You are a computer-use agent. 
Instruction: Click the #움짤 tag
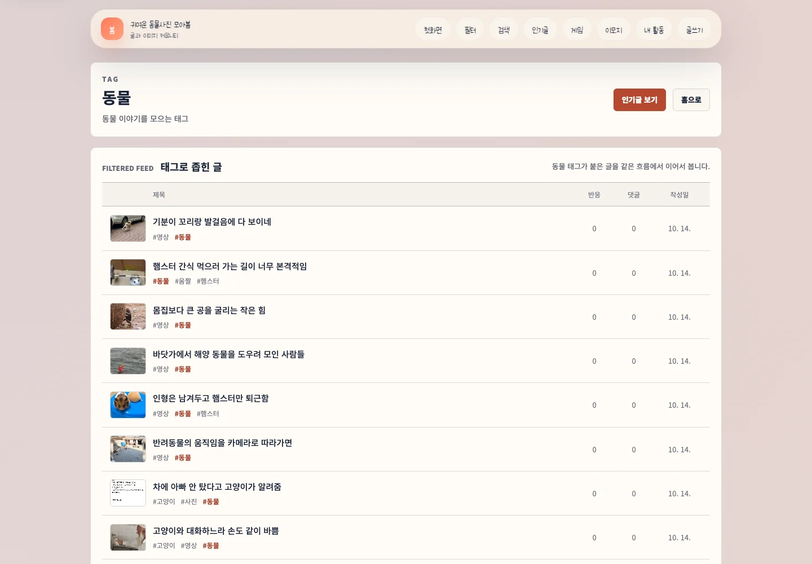[x=183, y=281]
